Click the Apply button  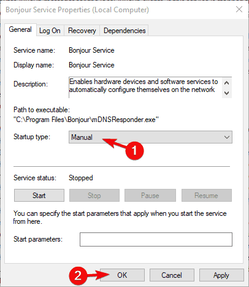point(221,275)
